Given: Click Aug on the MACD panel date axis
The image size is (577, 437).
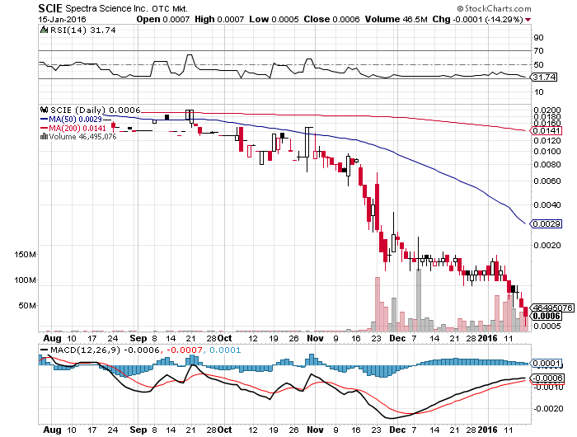Looking at the screenshot, I should [x=52, y=430].
